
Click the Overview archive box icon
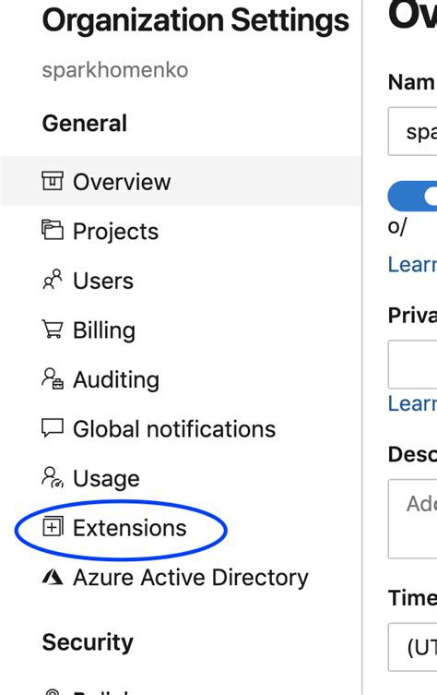pos(53,181)
